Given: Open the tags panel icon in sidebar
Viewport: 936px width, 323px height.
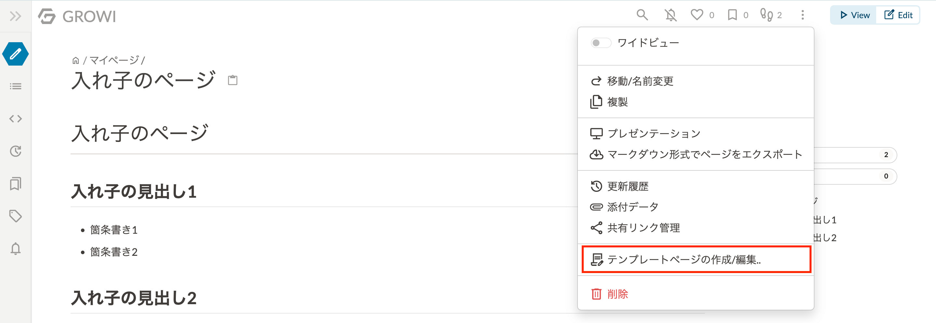Looking at the screenshot, I should [15, 216].
